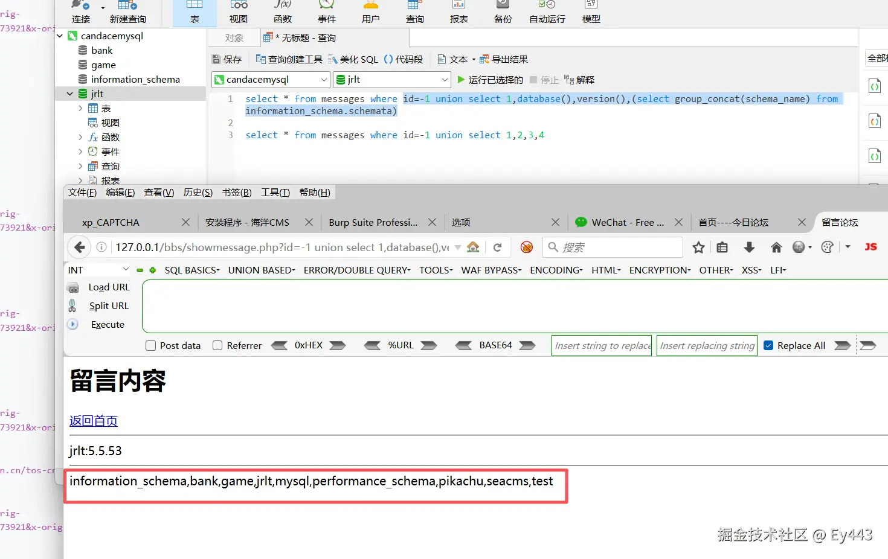The height and width of the screenshot is (559, 888).
Task: Switch to the Burp Suite Professional tab
Action: (x=373, y=223)
